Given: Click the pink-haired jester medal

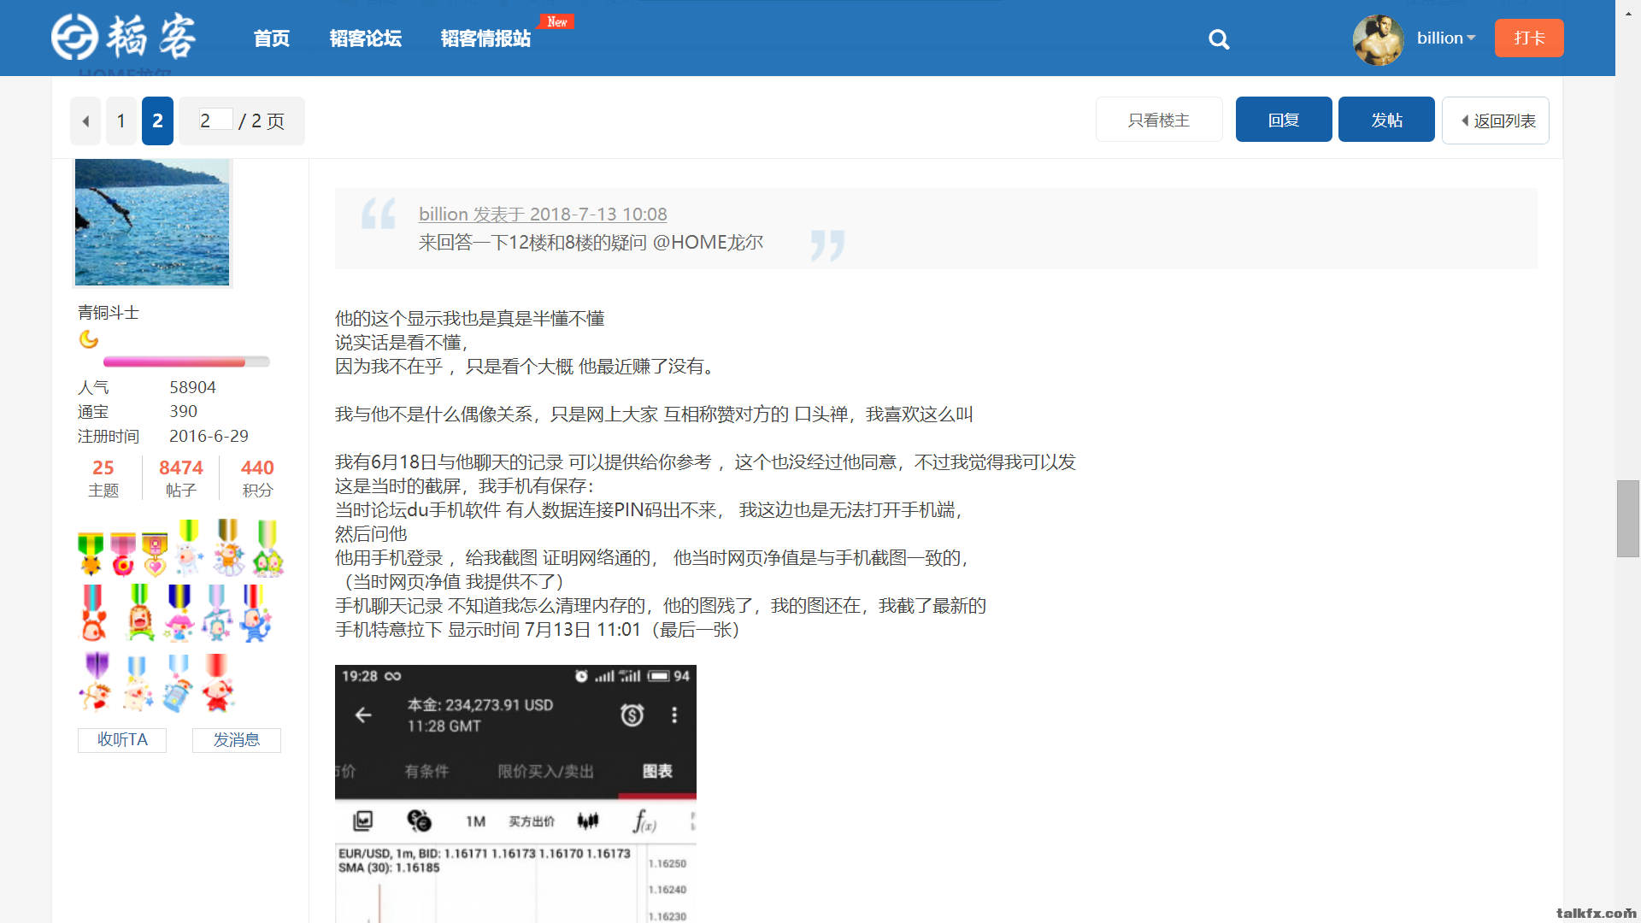Looking at the screenshot, I should [179, 612].
